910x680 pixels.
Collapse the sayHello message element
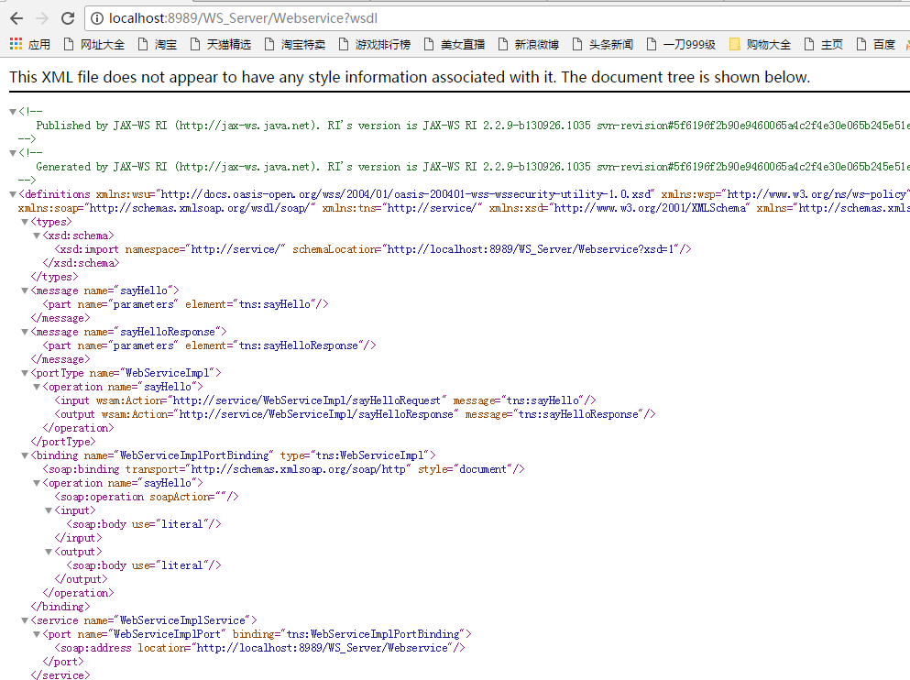(23, 290)
